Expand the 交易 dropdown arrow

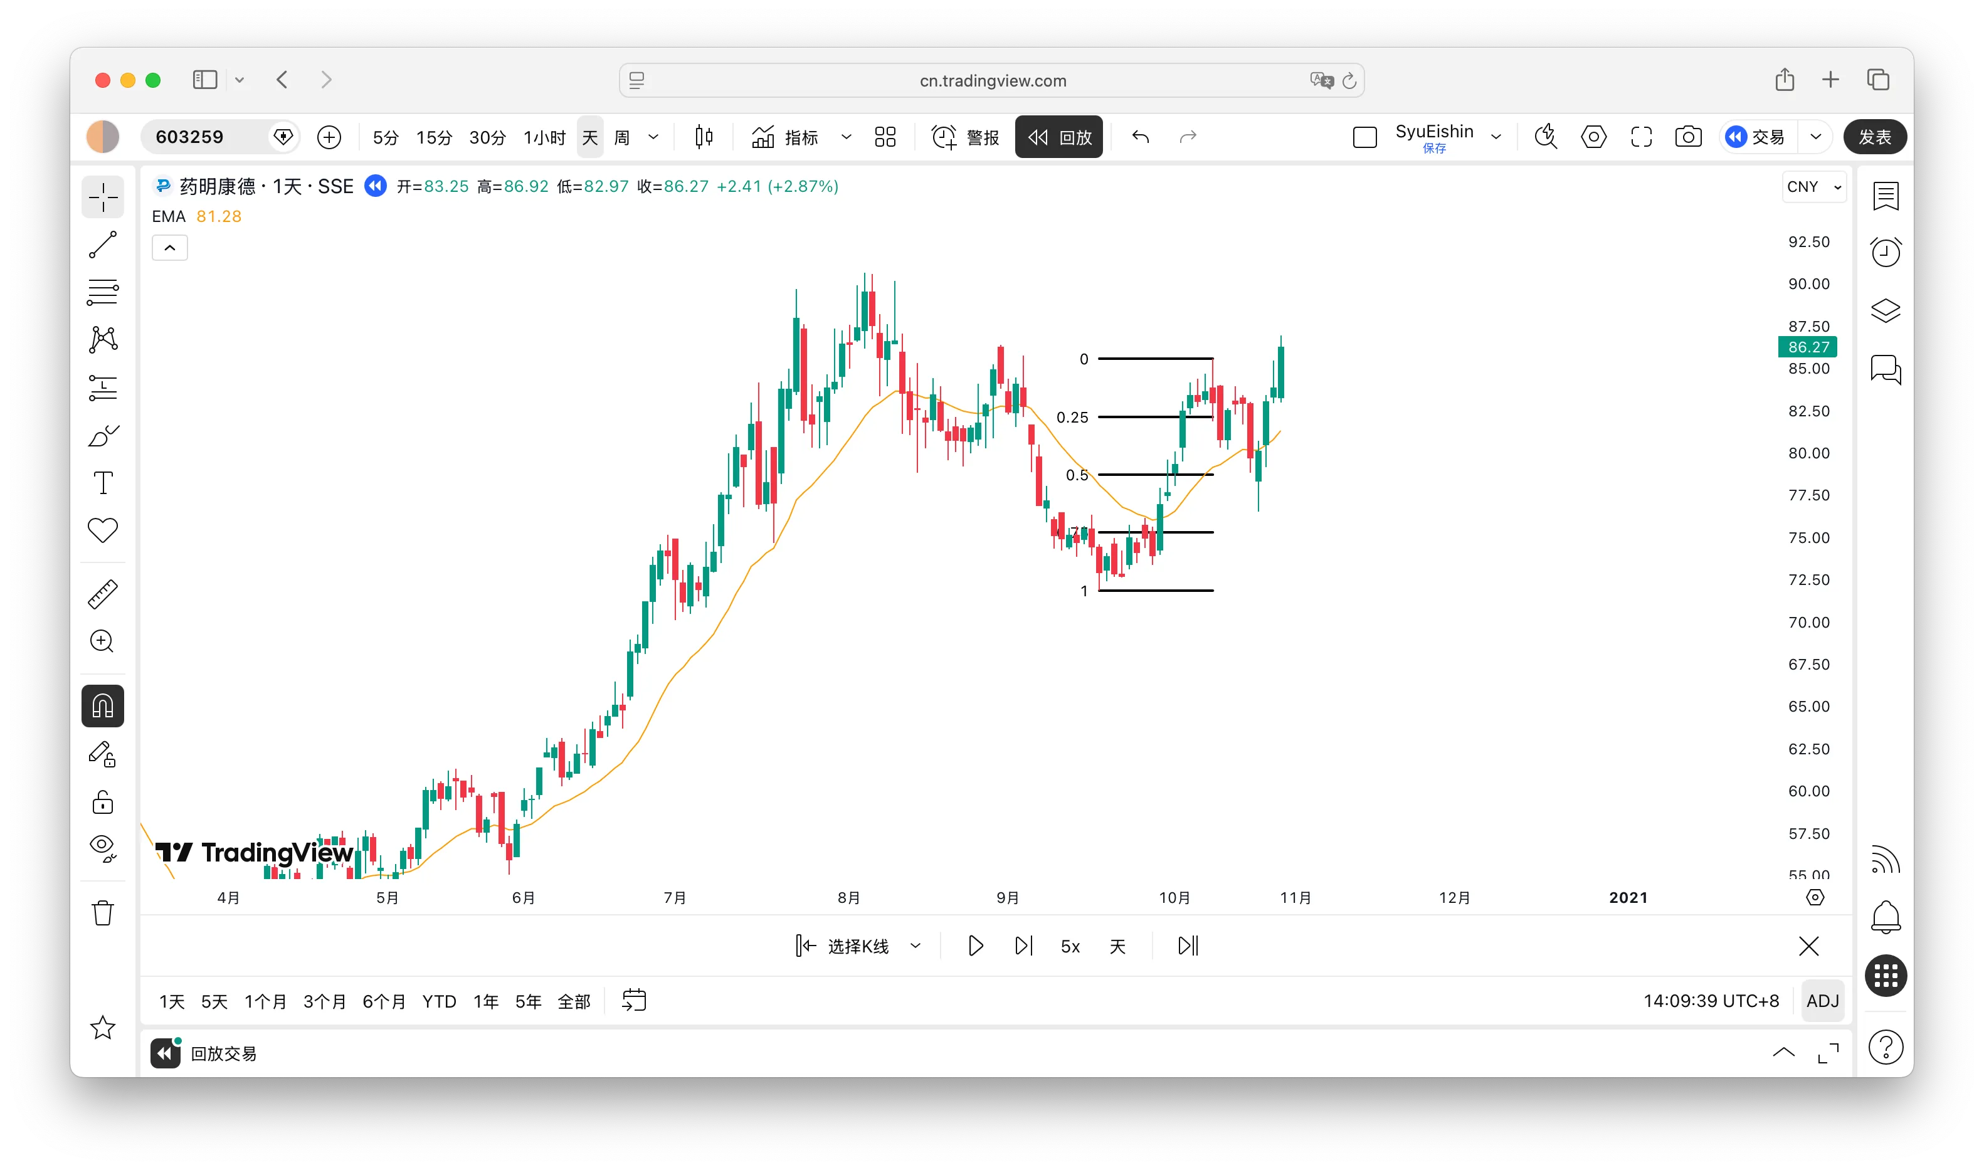tap(1816, 137)
